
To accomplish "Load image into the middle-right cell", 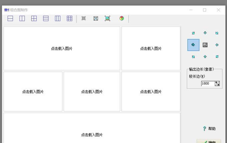I will [x=151, y=91].
